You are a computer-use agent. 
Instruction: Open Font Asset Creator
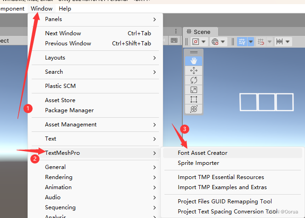pyautogui.click(x=232, y=153)
